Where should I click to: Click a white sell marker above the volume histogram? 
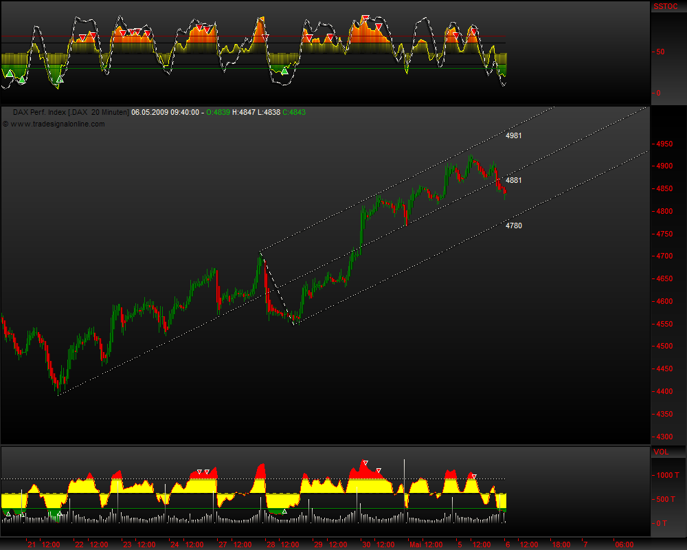[200, 471]
